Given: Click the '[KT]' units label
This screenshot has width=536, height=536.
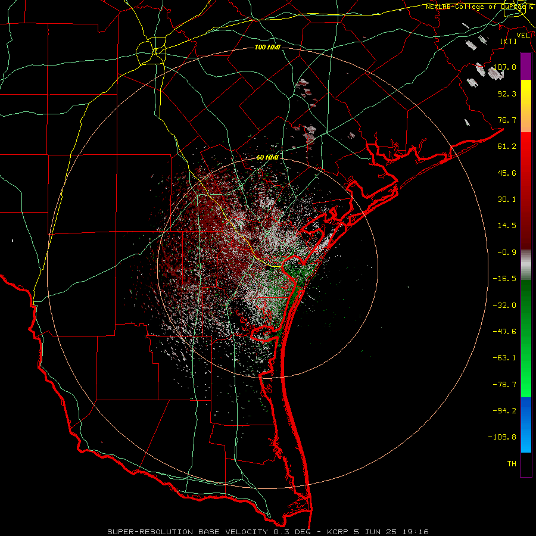Looking at the screenshot, I should coord(509,41).
